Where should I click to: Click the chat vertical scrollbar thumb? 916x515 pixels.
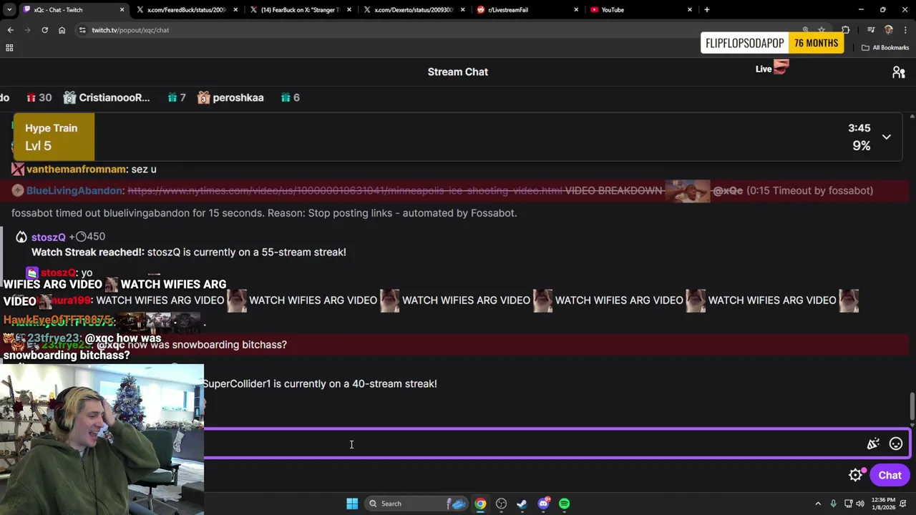click(912, 407)
